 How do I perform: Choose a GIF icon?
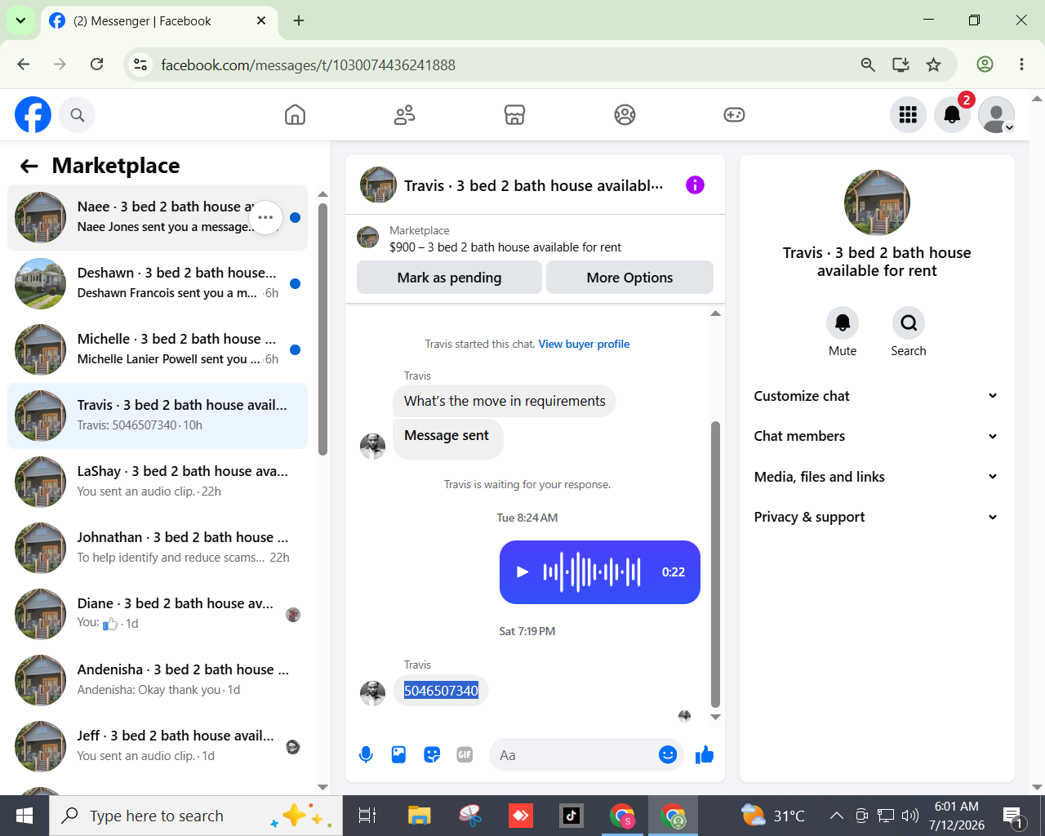465,755
